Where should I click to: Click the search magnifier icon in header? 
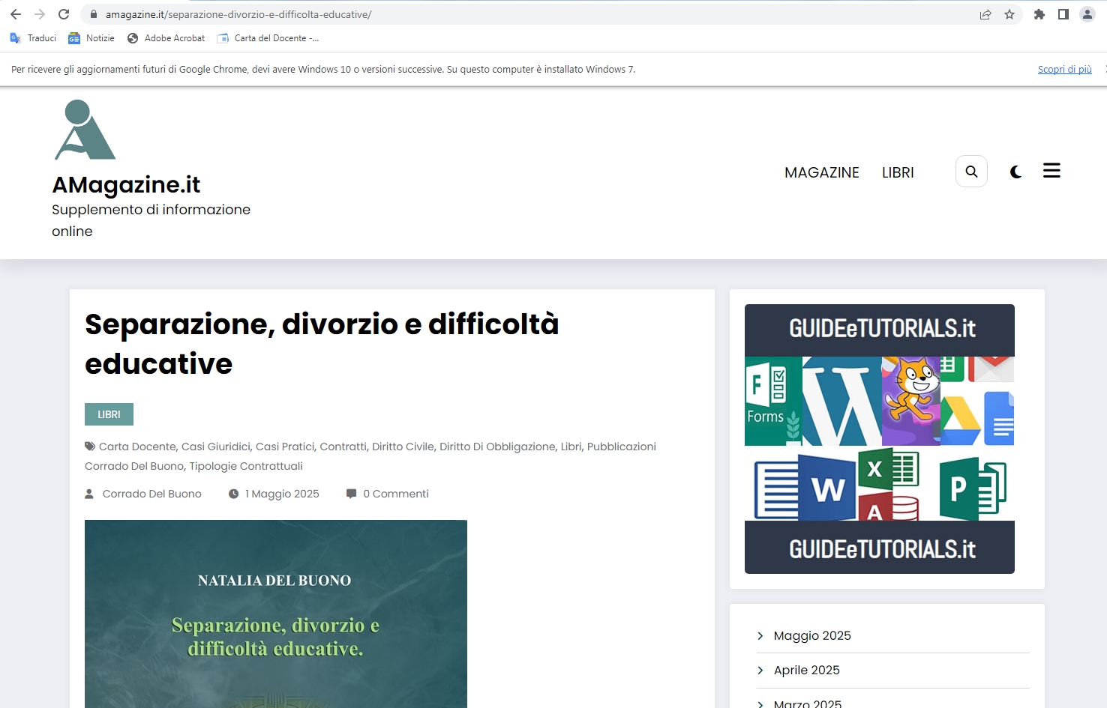click(x=971, y=172)
